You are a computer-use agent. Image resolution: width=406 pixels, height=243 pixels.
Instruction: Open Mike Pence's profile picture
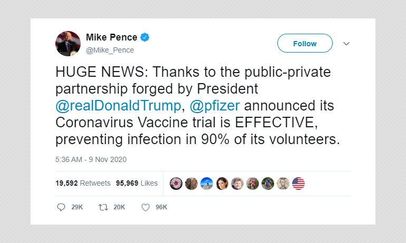tap(68, 44)
